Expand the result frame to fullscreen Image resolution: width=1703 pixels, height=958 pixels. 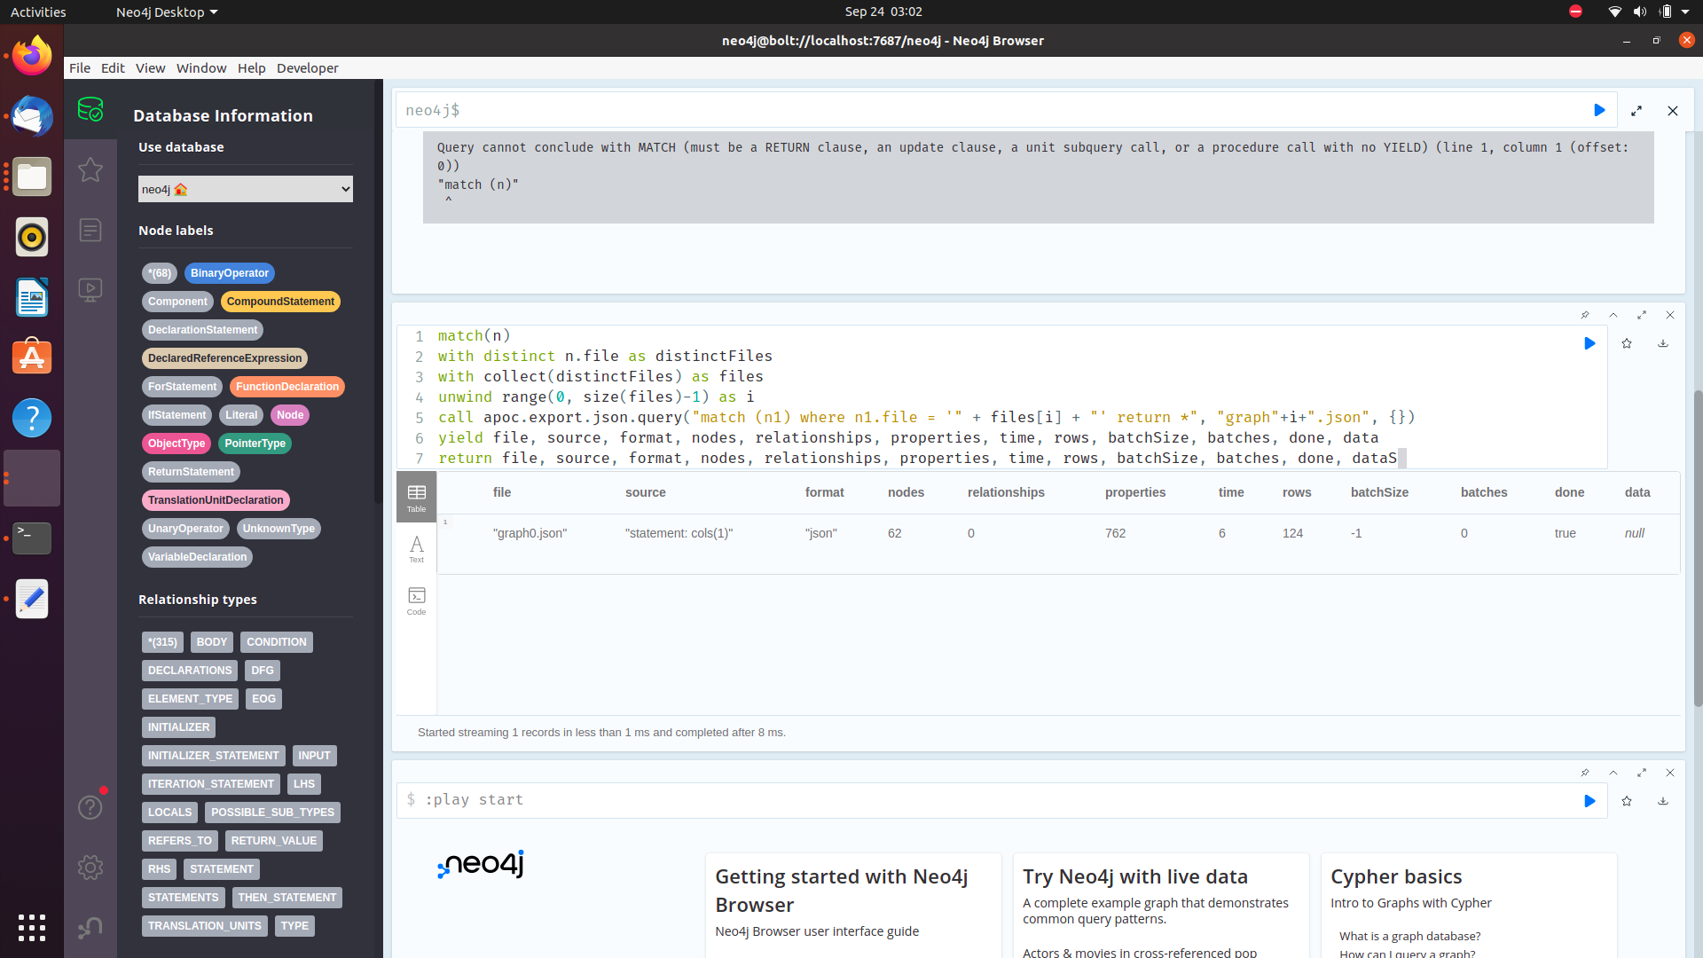tap(1642, 315)
